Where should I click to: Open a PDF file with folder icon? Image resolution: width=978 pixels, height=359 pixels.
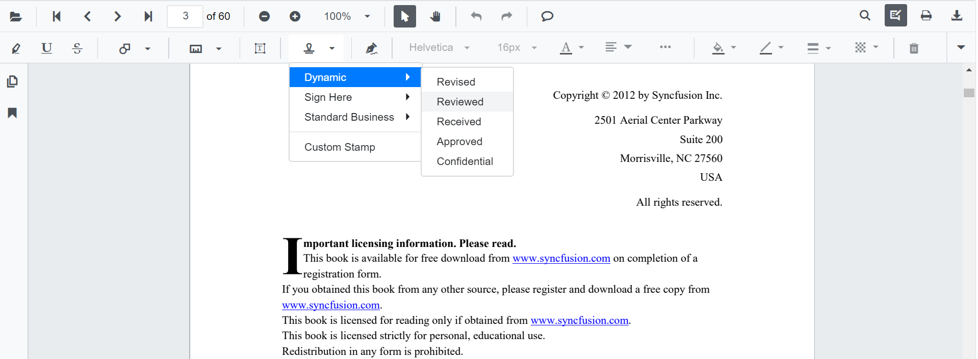tap(16, 16)
